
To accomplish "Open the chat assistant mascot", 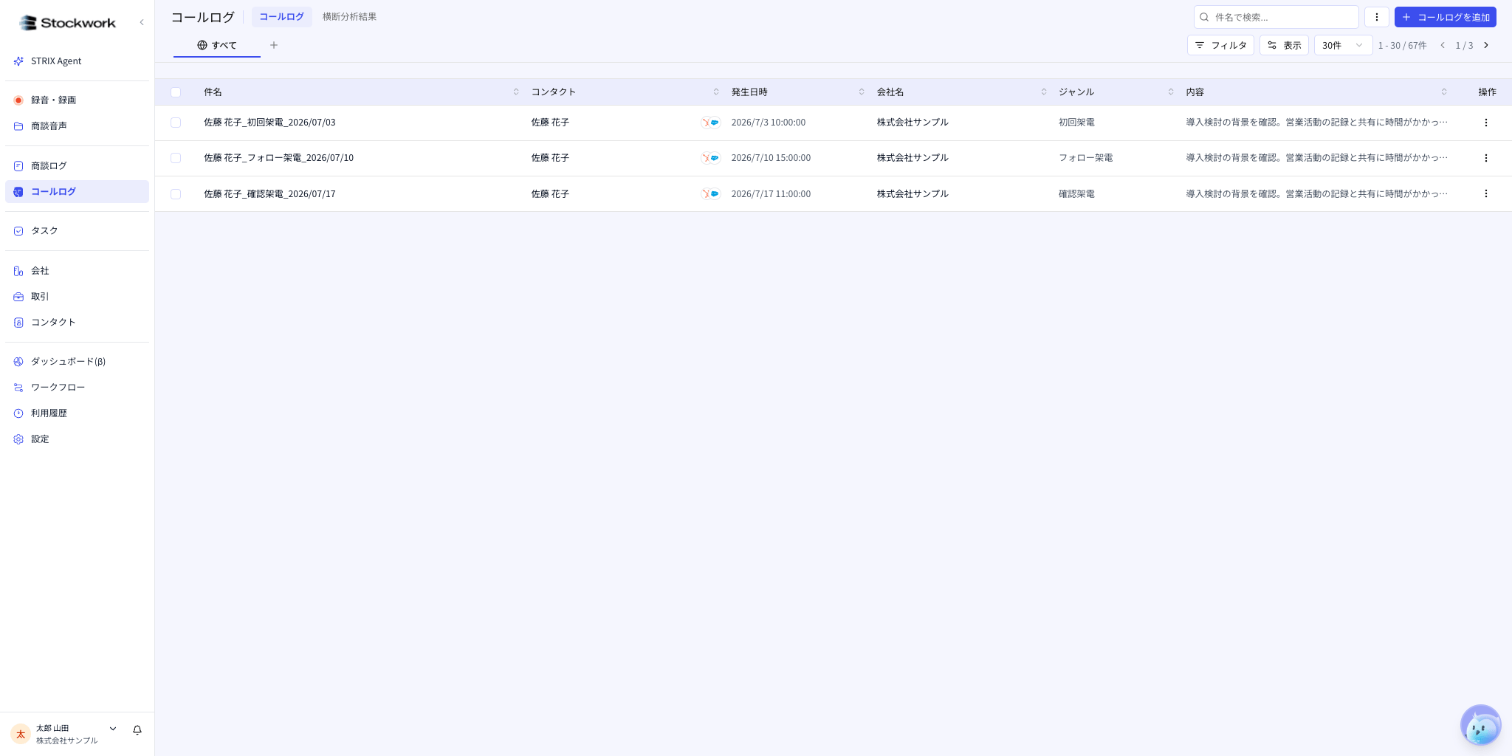I will (x=1481, y=725).
